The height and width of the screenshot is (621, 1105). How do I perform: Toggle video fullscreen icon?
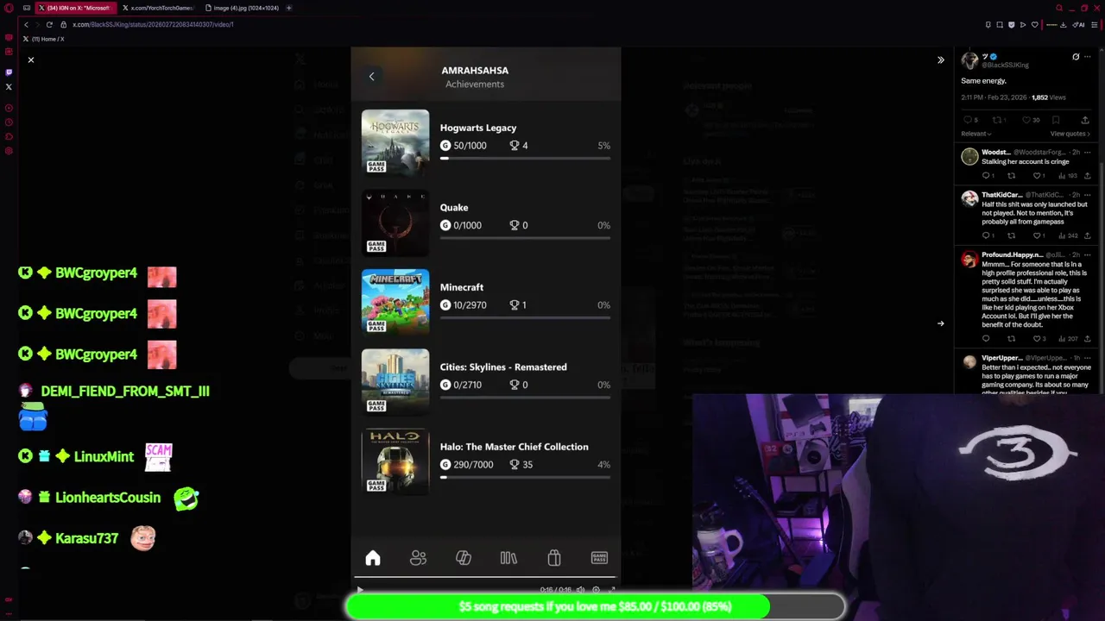click(612, 590)
